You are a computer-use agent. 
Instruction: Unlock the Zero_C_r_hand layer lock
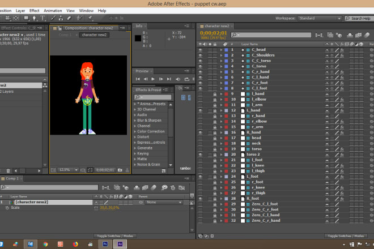pos(215,221)
